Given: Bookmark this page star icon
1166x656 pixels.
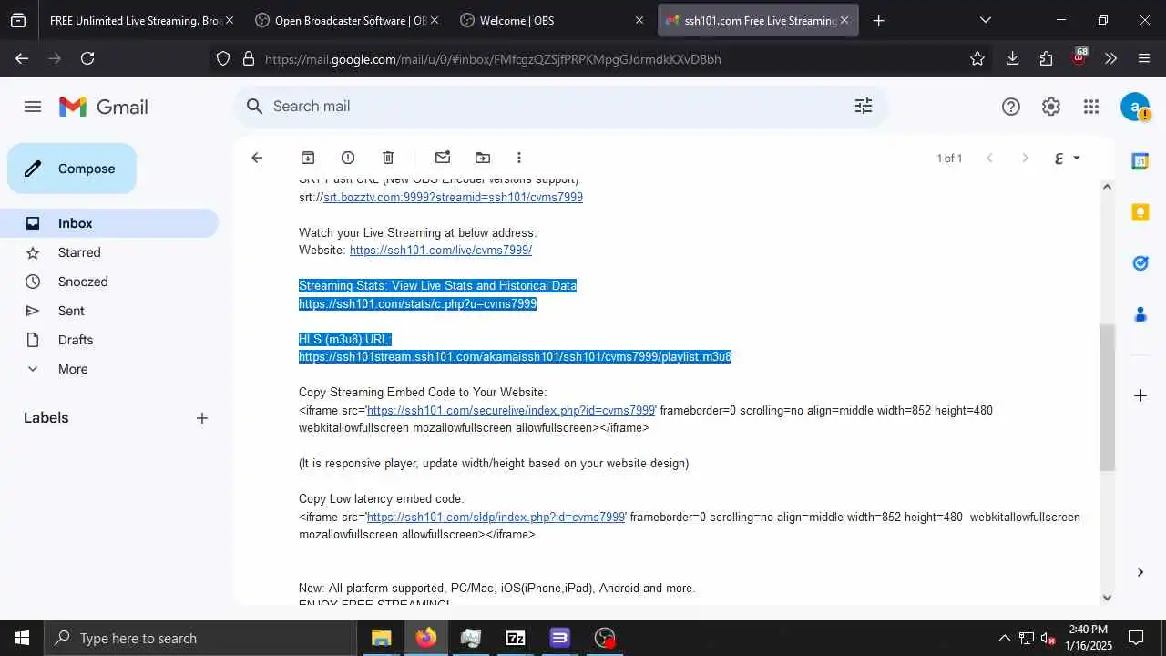Looking at the screenshot, I should click(x=977, y=58).
